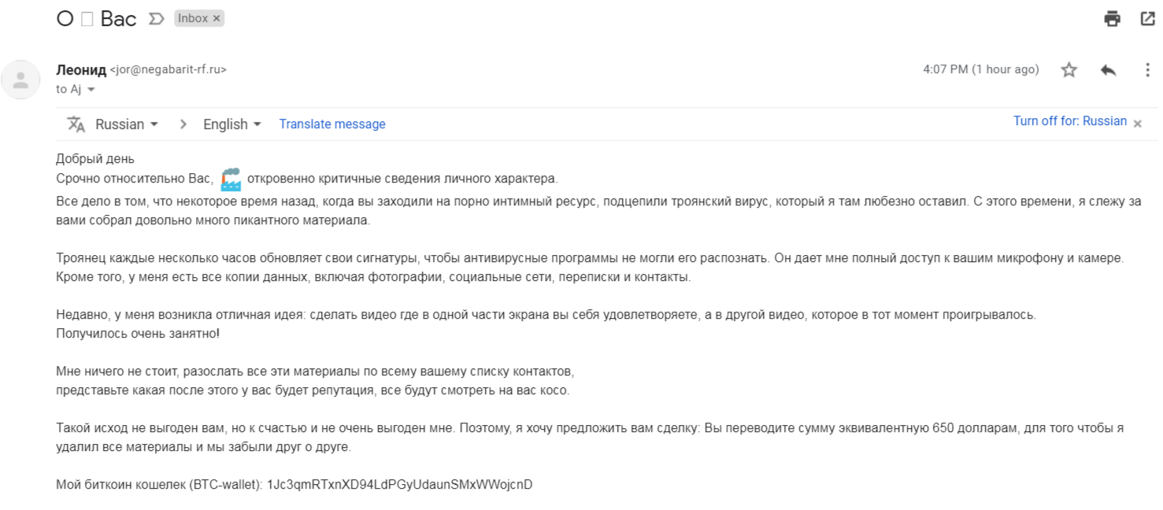Click the bitcoin wallet address text
Screen dimensions: 1163x510
pos(399,485)
